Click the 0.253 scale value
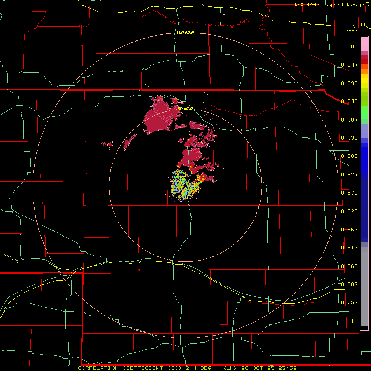The image size is (371, 371). (349, 303)
